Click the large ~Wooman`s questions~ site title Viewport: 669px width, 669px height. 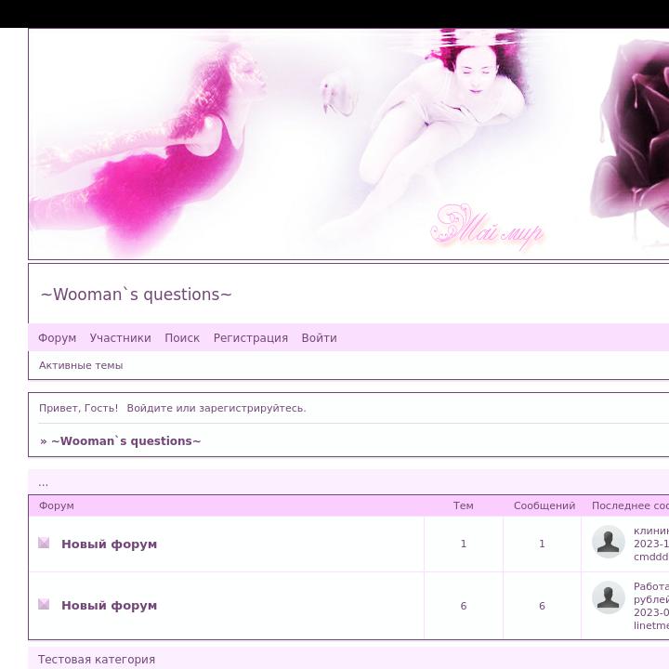[x=136, y=295]
